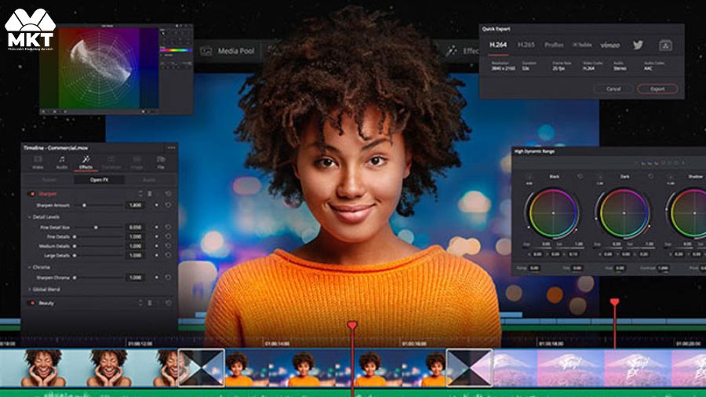
Task: Click the Medium Details value field
Action: coord(135,246)
